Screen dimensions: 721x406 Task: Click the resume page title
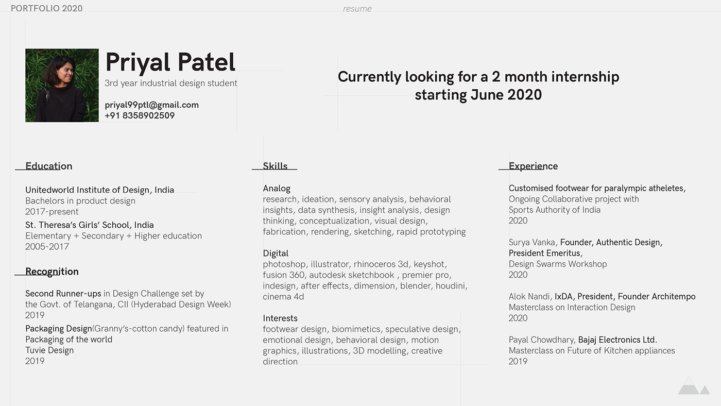(x=357, y=9)
